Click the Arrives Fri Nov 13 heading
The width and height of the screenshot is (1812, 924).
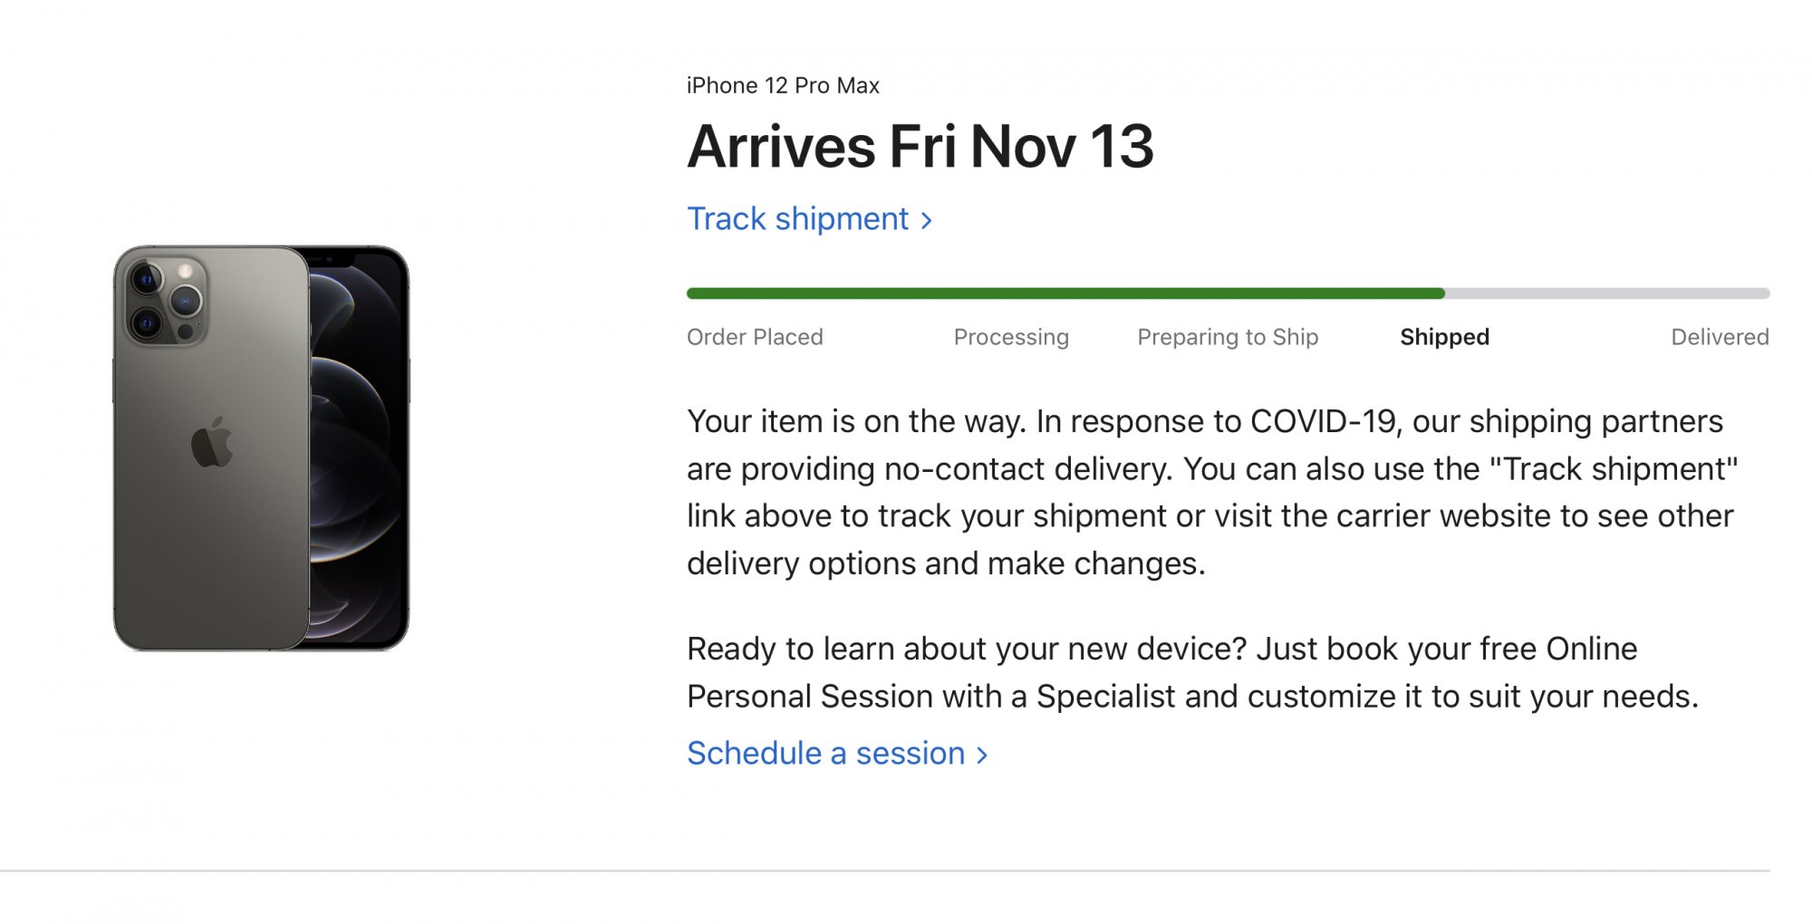click(920, 147)
